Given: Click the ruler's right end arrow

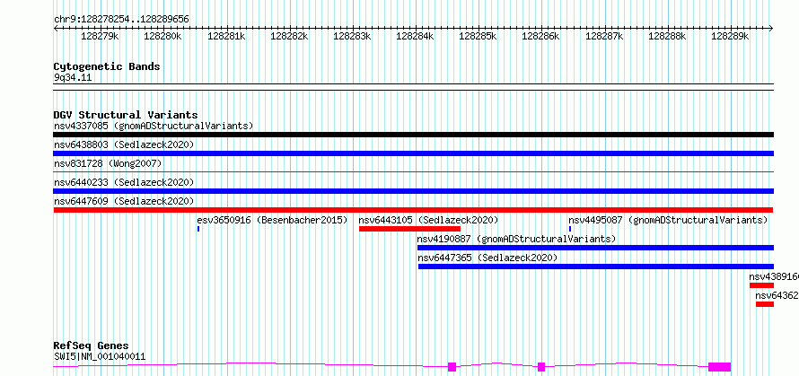Looking at the screenshot, I should (771, 28).
